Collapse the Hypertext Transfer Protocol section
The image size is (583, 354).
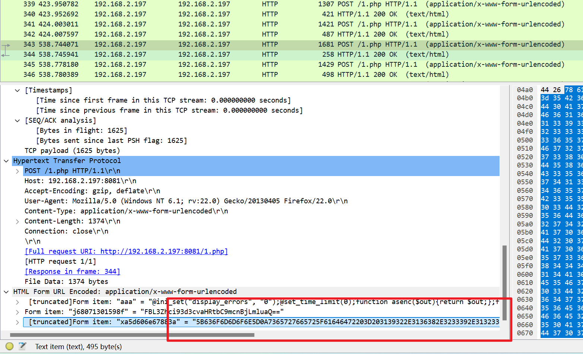pos(6,161)
